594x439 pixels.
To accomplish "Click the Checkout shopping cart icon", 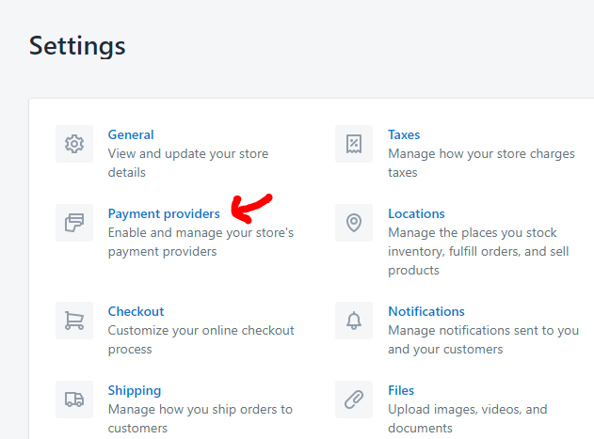I will [x=74, y=321].
